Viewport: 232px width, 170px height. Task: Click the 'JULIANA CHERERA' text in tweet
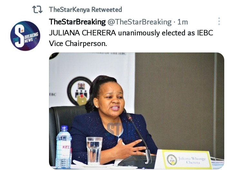click(82, 33)
